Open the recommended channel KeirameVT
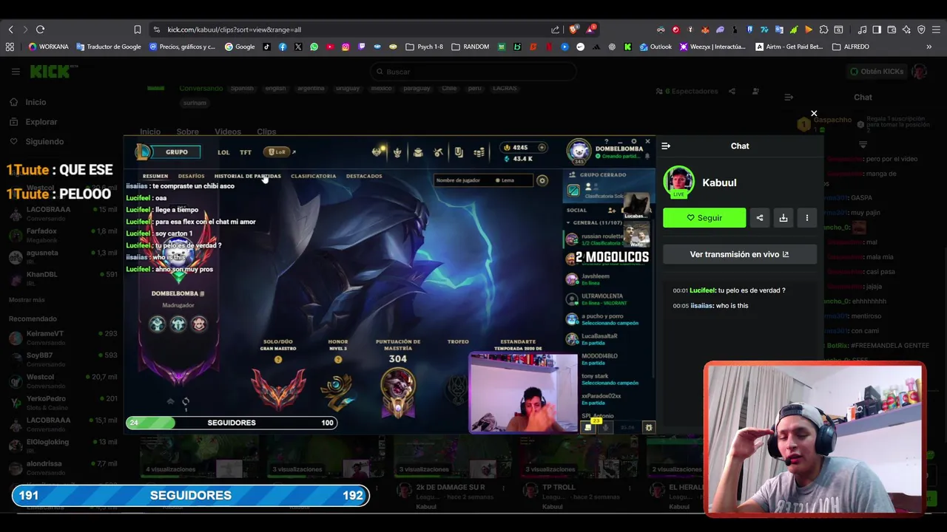Image resolution: width=947 pixels, height=532 pixels. (62, 338)
